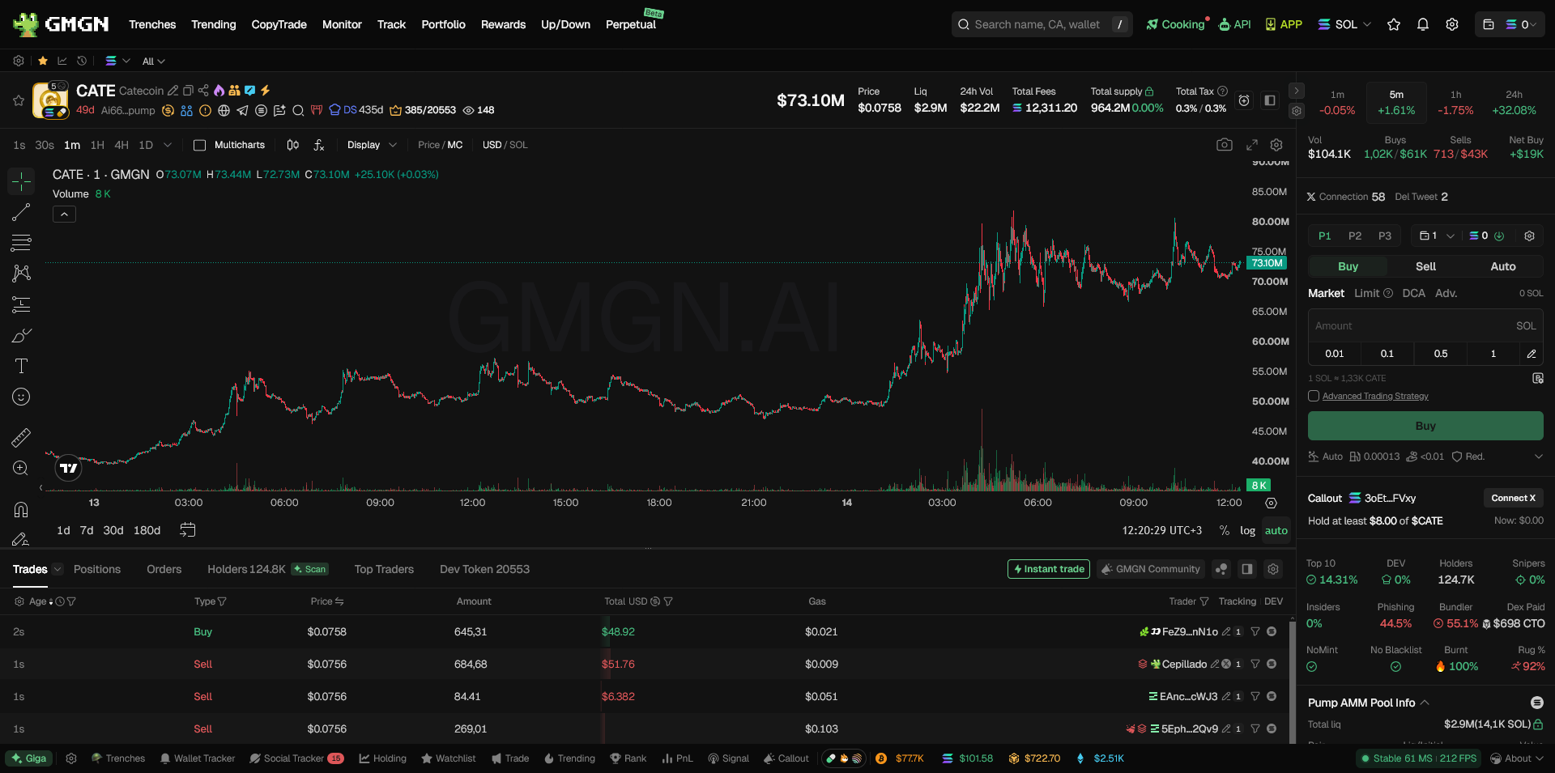The height and width of the screenshot is (773, 1555).
Task: Toggle the auto scale
Action: coord(1276,531)
